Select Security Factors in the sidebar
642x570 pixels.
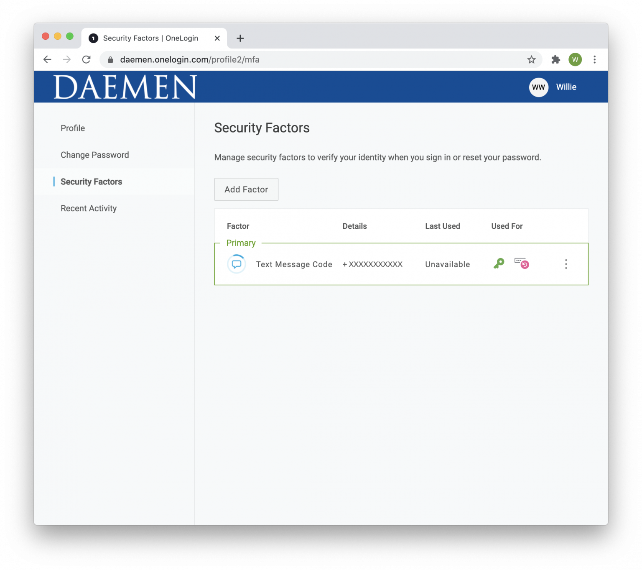coord(91,182)
